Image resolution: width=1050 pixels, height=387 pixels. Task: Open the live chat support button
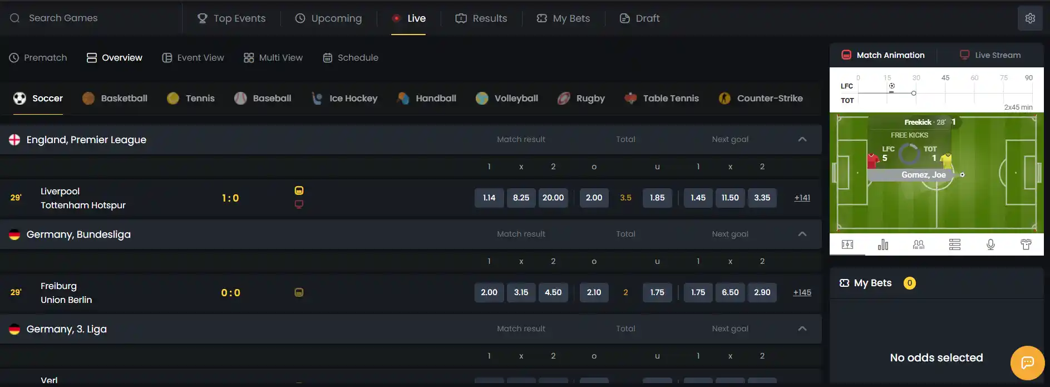click(x=1027, y=363)
